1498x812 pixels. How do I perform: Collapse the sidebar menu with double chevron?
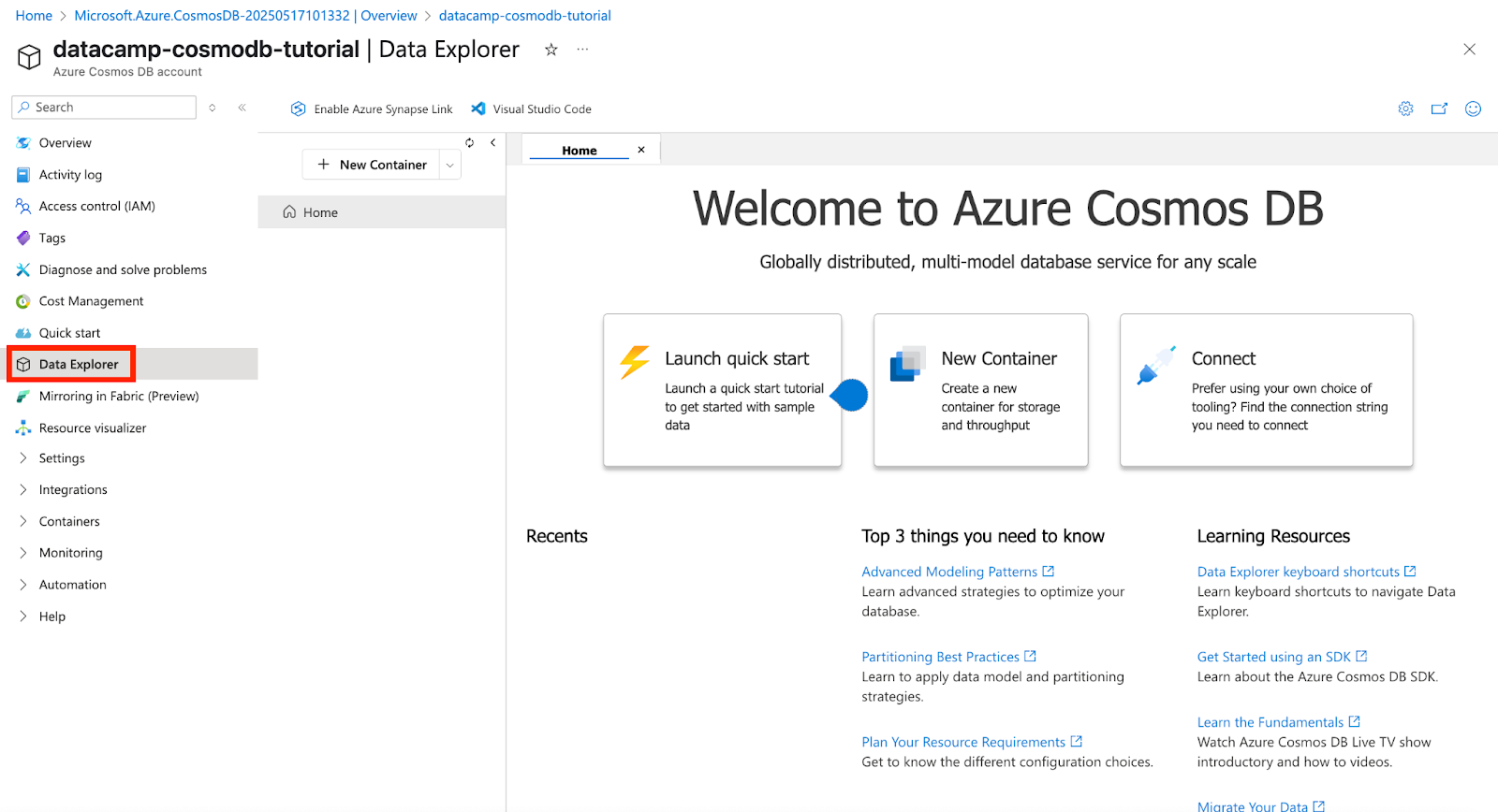click(x=242, y=108)
